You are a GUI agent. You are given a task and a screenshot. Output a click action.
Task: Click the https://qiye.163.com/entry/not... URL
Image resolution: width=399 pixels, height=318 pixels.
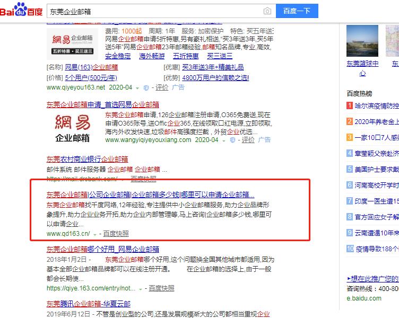[91, 288]
